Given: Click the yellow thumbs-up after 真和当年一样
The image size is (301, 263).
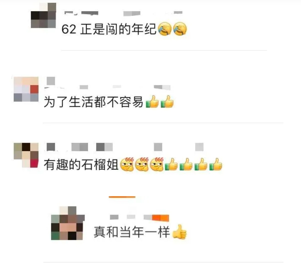Looking at the screenshot, I should click(179, 231).
